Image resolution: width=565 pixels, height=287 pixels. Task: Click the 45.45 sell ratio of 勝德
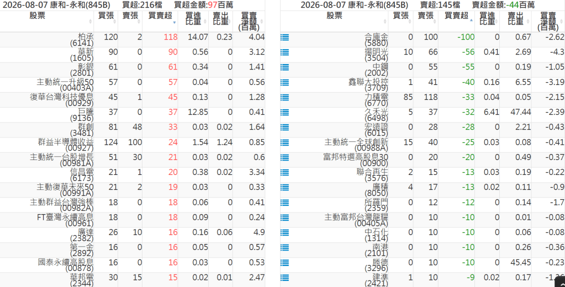click(x=521, y=263)
